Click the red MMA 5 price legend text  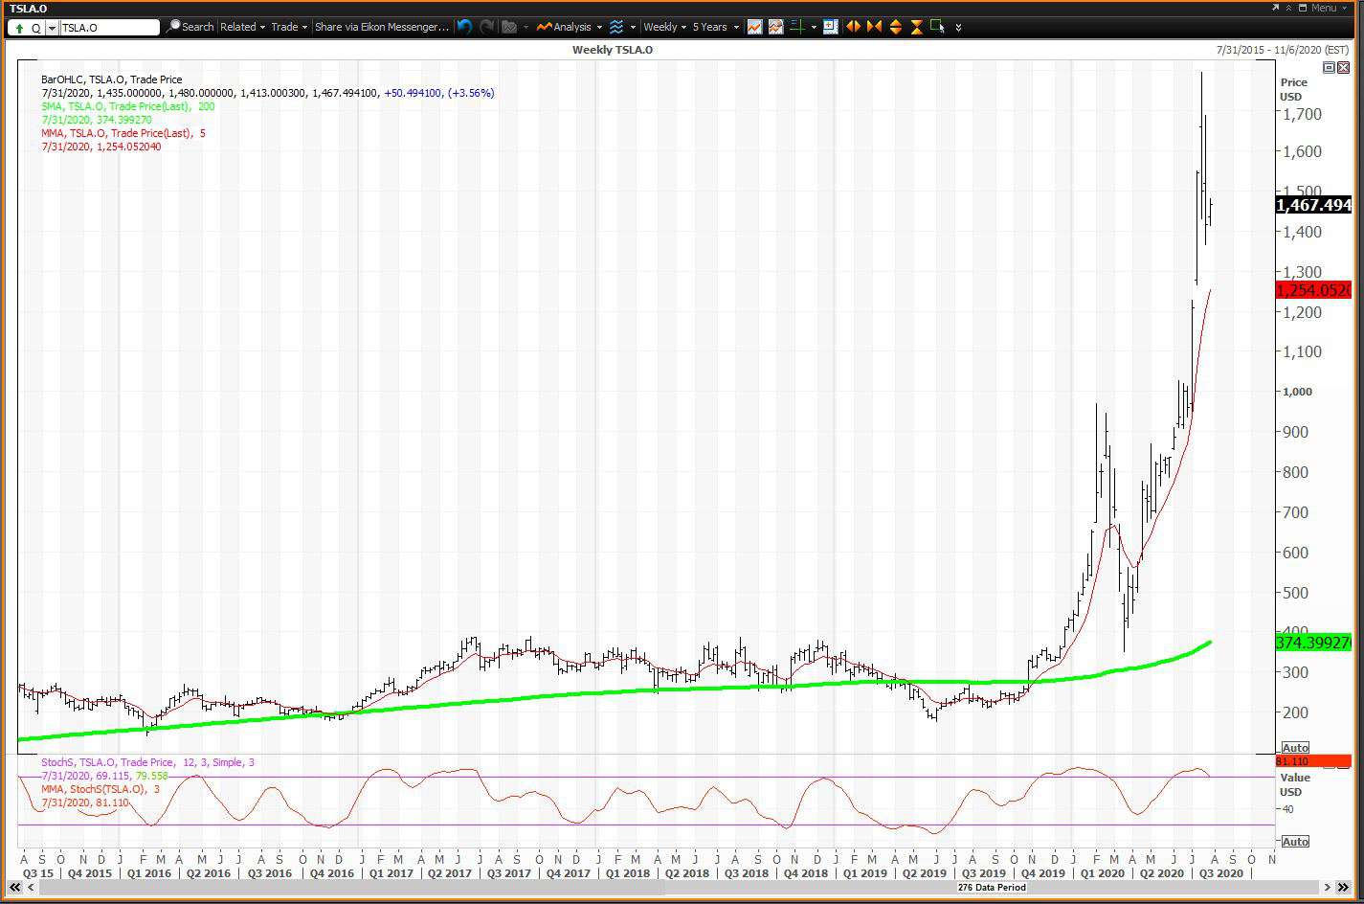pos(123,133)
